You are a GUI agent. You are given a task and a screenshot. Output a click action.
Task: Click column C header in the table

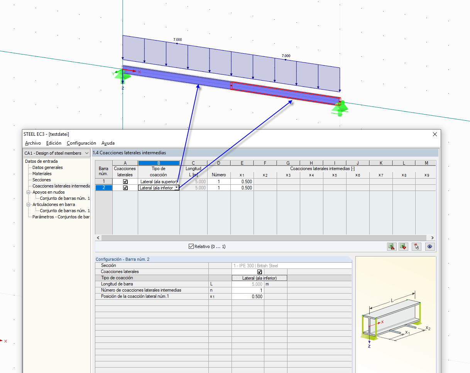point(193,163)
